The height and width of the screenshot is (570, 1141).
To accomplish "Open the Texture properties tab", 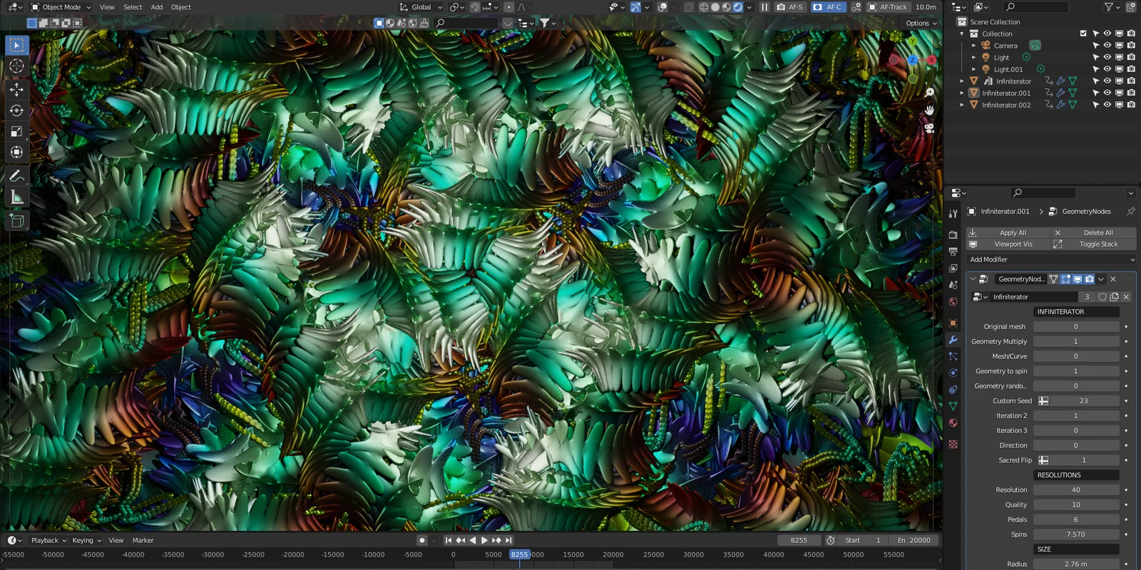I will tap(953, 444).
